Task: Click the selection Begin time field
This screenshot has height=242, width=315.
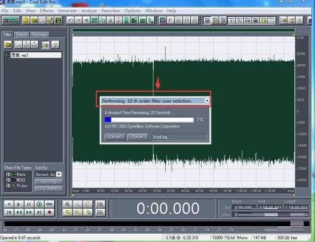Action: pyautogui.click(x=245, y=207)
